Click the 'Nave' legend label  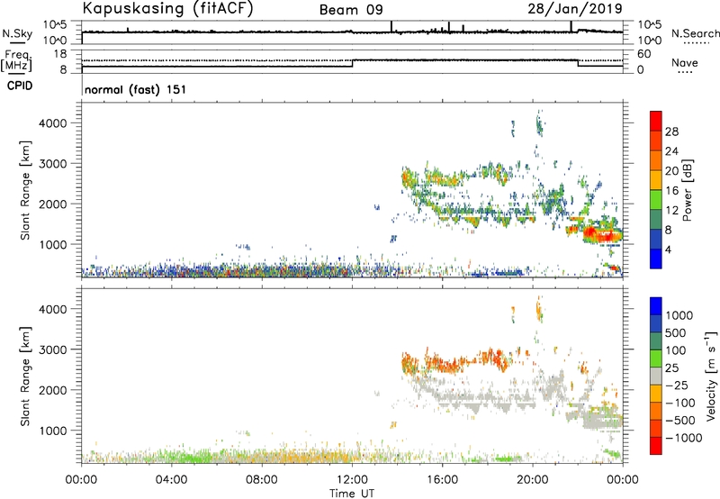pyautogui.click(x=685, y=63)
